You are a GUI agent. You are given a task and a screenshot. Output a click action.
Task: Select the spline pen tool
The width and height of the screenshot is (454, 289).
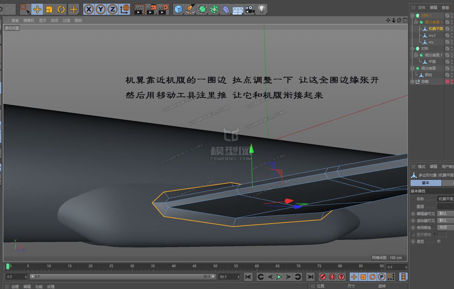[x=191, y=9]
